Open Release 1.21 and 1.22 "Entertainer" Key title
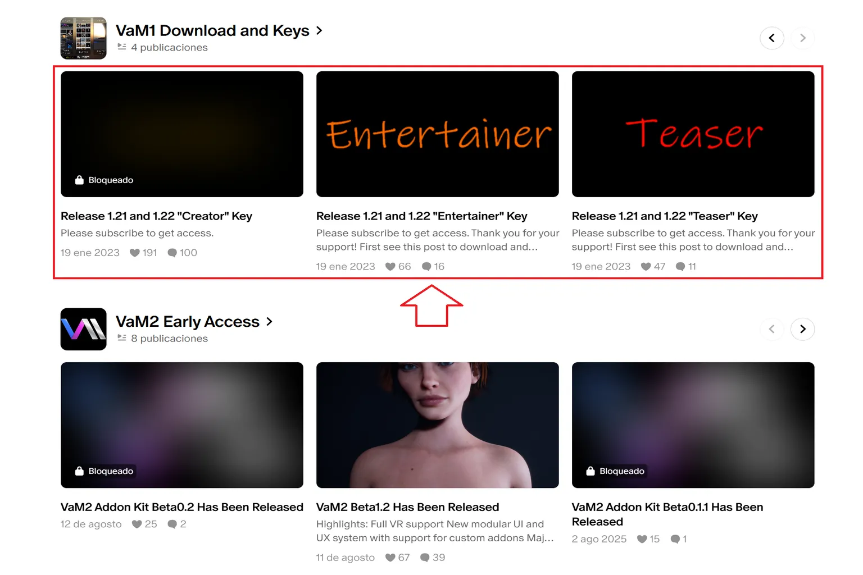Image resolution: width=863 pixels, height=575 pixels. (x=421, y=216)
